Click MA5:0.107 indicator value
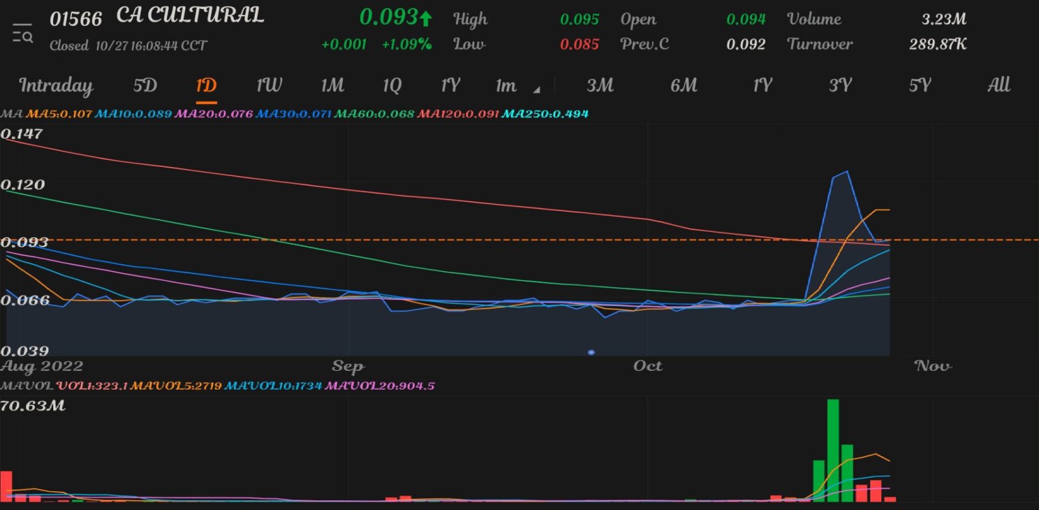This screenshot has height=510, width=1039. [59, 114]
